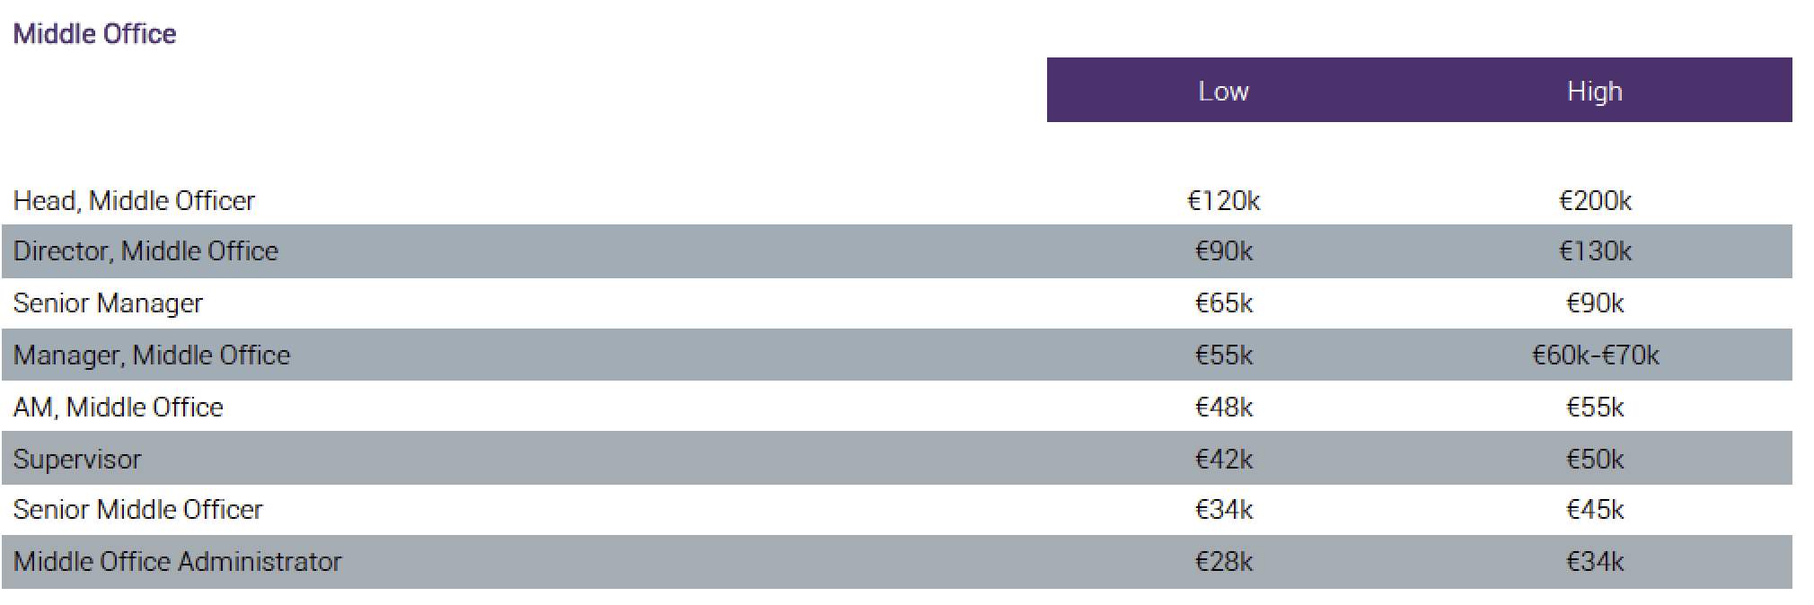
Task: Select the €45k Senior Middle Officer value
Action: tap(1595, 510)
